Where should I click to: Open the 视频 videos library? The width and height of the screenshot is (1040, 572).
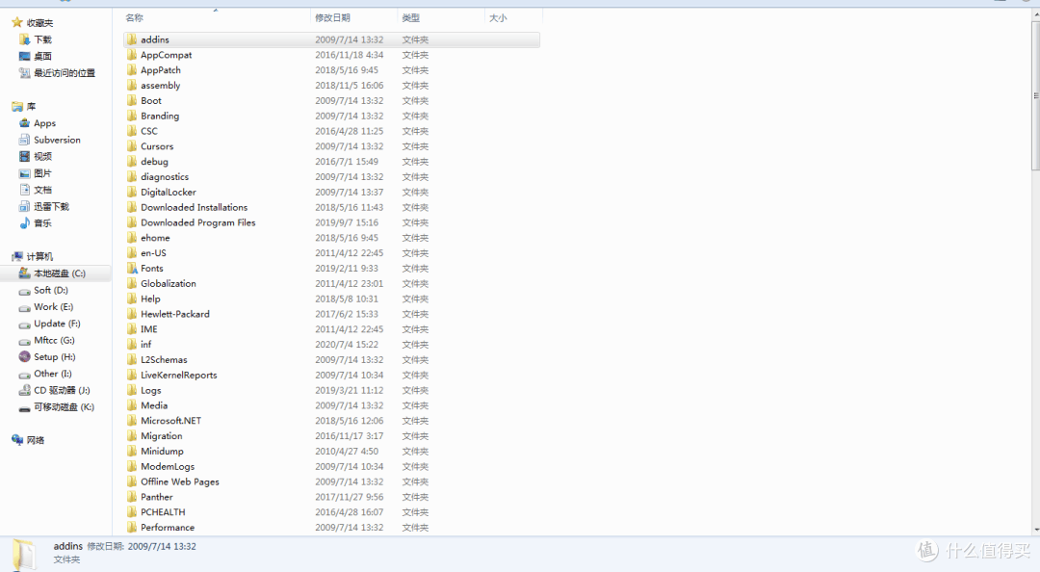point(42,157)
